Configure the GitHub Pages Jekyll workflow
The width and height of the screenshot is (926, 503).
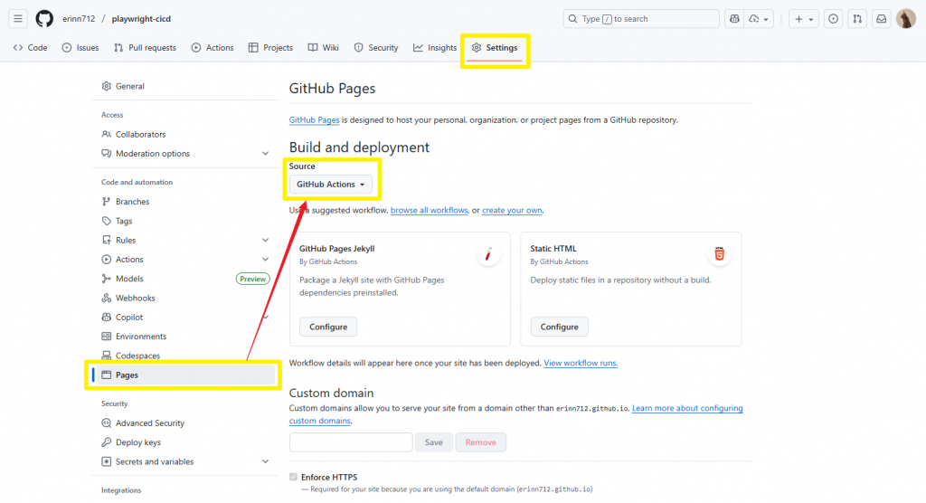point(328,327)
